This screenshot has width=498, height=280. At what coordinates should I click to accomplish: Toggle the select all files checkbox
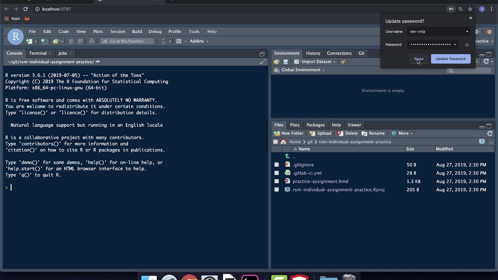[275, 142]
